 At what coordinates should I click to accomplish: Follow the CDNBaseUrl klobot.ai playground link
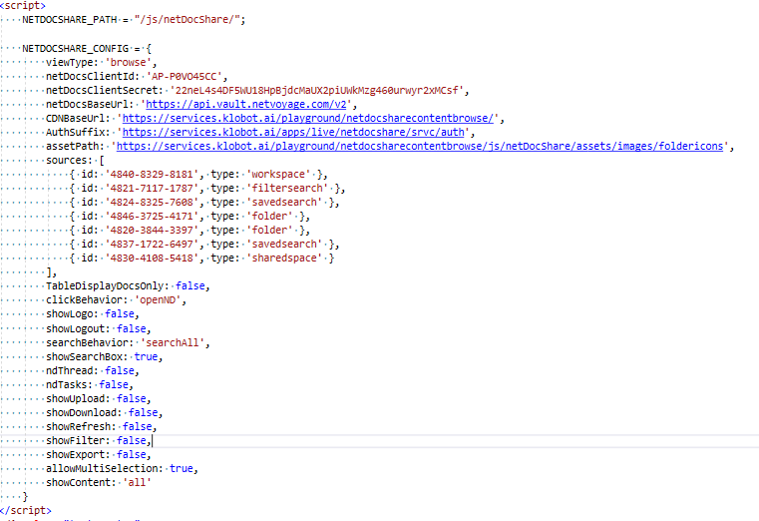pos(308,118)
